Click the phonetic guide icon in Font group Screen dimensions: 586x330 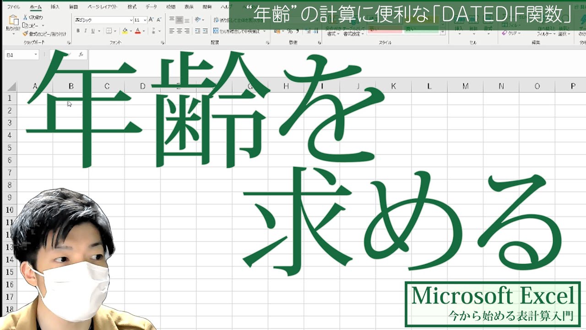click(153, 31)
